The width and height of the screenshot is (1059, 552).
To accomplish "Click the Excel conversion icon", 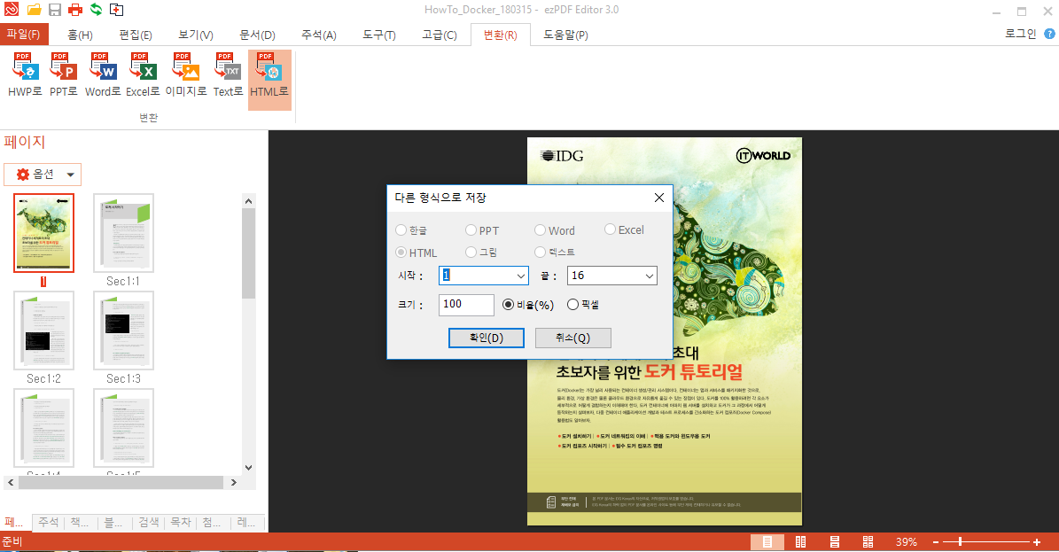I will point(143,75).
